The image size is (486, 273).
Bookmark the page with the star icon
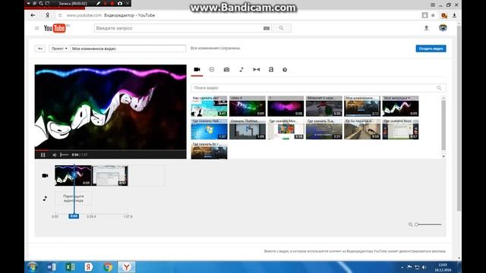(433, 15)
